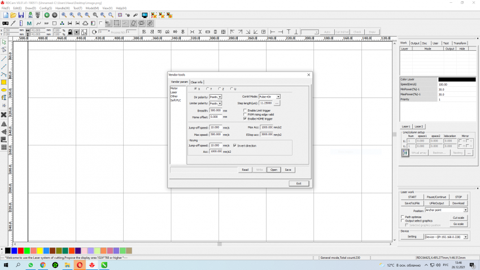Switch to the Clear info tab
Screen dimensions: 480x270
(197, 82)
